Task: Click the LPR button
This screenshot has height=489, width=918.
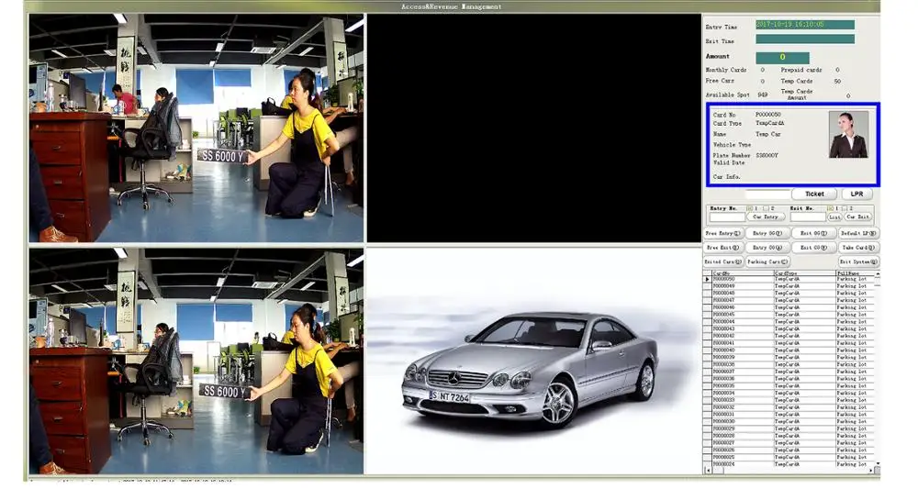Action: pyautogui.click(x=857, y=194)
